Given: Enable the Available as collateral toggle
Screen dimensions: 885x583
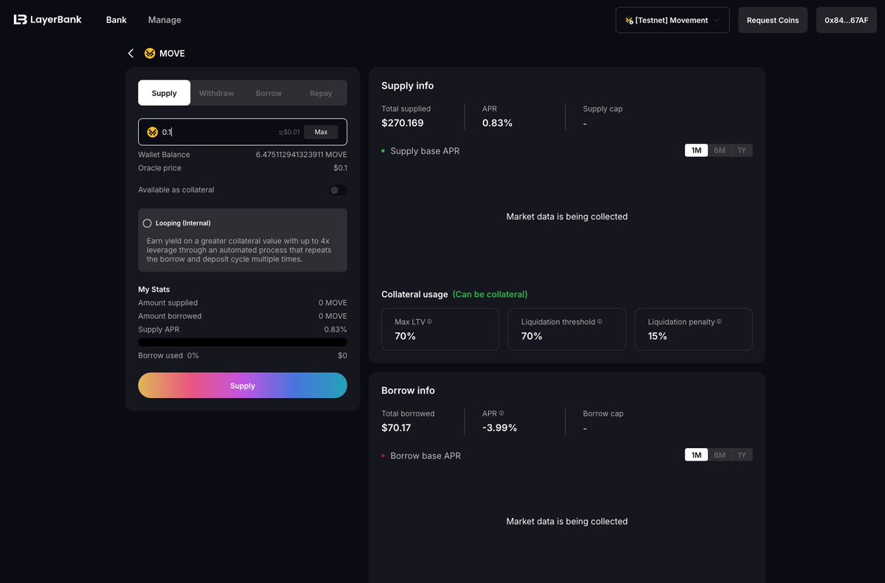Looking at the screenshot, I should click(x=337, y=189).
